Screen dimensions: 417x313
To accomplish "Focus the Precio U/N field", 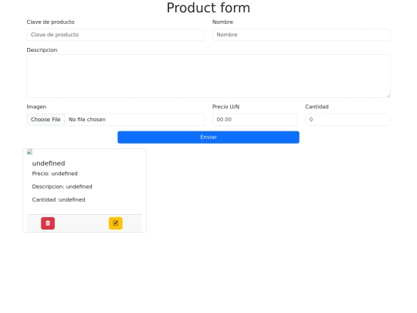I will (x=255, y=120).
